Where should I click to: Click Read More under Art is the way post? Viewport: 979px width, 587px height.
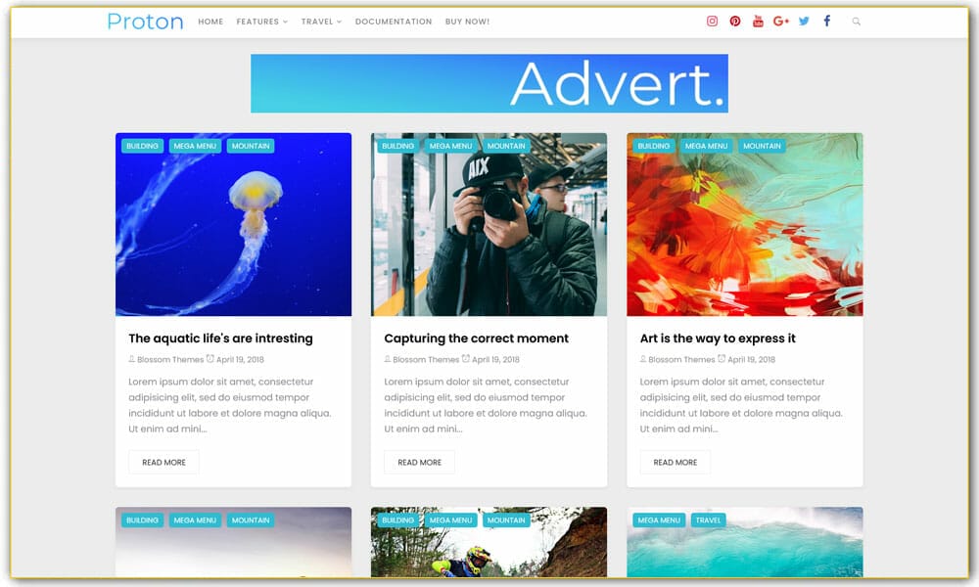tap(675, 462)
